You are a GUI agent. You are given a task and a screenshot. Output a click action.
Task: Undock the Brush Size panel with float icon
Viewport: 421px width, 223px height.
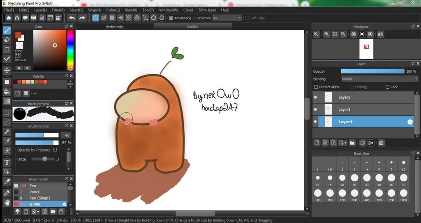tap(413, 153)
